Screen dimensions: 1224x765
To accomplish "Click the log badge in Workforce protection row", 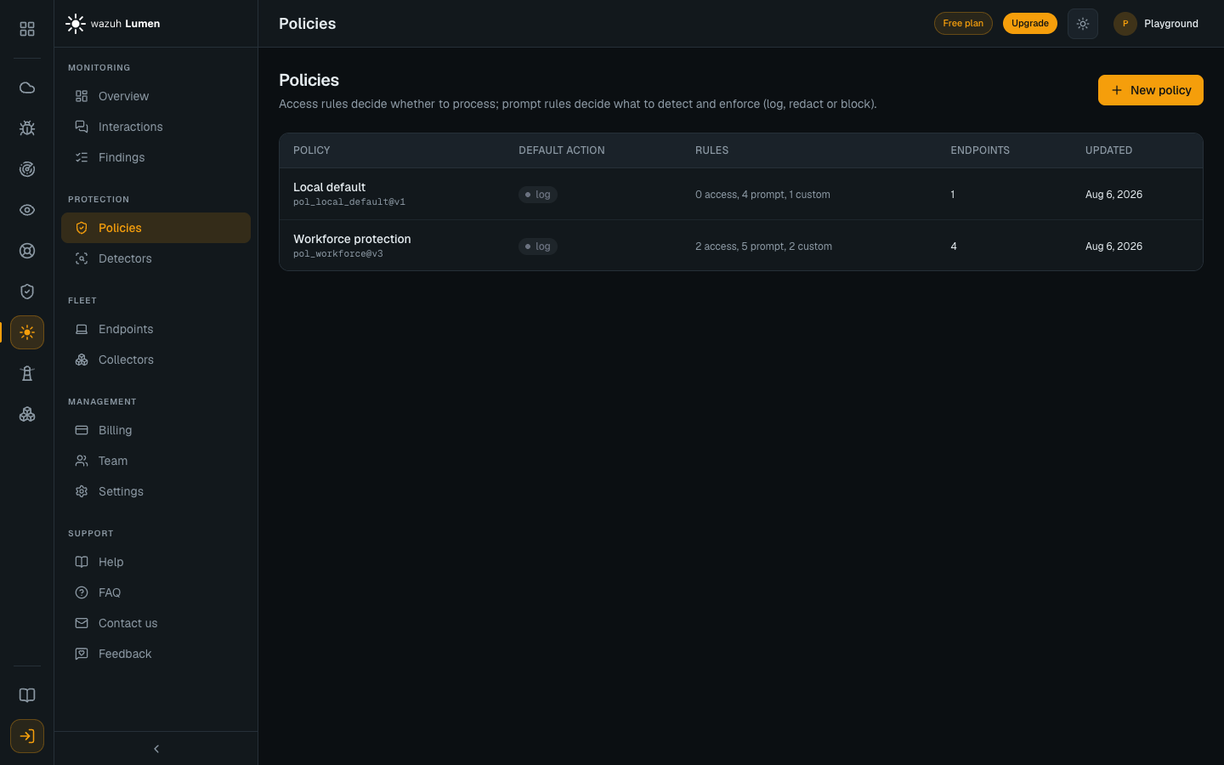I will 538,246.
